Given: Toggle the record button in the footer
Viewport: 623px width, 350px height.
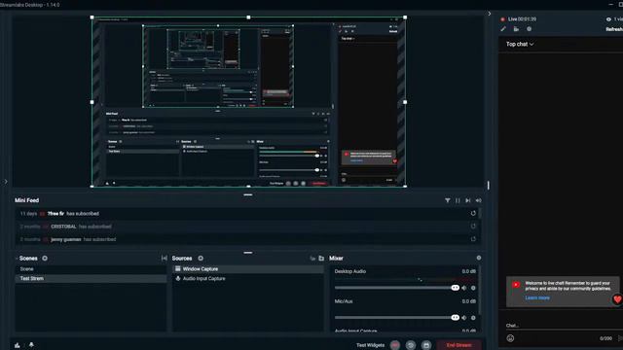Looking at the screenshot, I should 395,345.
